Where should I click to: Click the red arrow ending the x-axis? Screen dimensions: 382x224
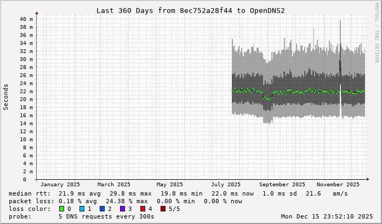tap(368, 179)
